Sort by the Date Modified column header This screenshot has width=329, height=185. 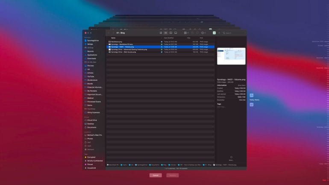click(169, 38)
